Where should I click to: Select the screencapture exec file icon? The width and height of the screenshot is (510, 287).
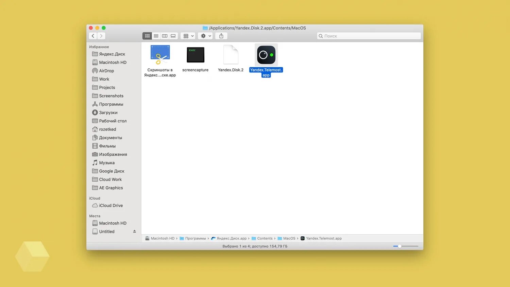pyautogui.click(x=195, y=55)
